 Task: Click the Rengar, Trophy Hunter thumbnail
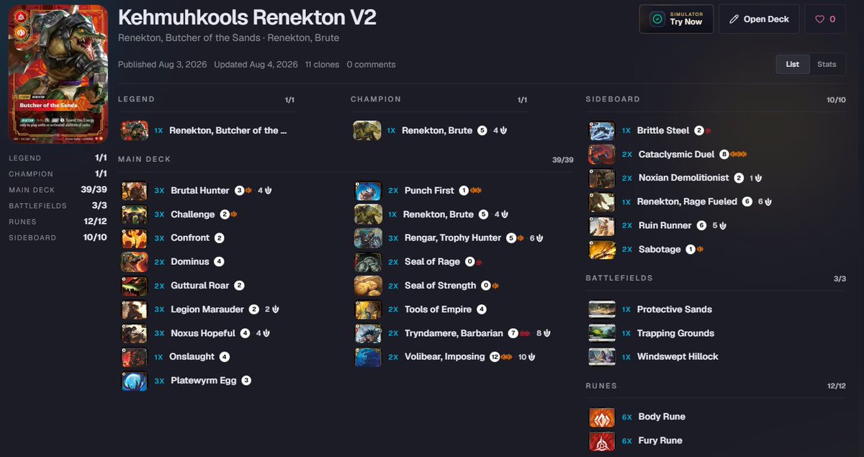pyautogui.click(x=368, y=238)
